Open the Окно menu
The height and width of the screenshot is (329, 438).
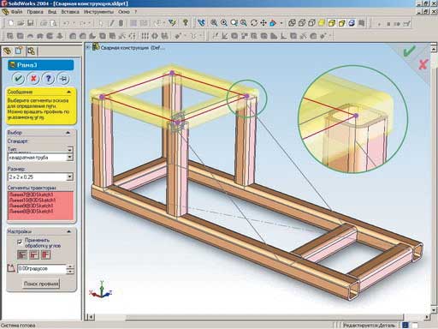pyautogui.click(x=124, y=12)
